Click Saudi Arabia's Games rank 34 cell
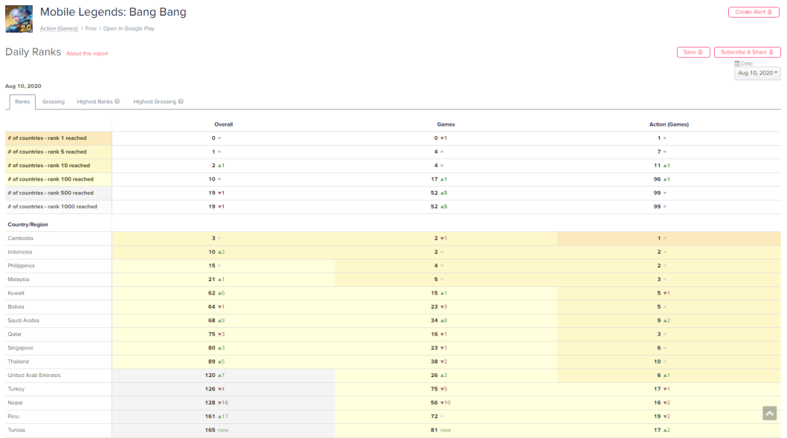787x438 pixels. [446, 321]
